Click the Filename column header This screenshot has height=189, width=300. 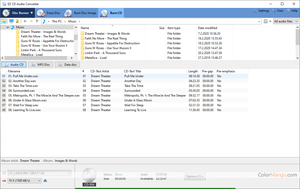tap(14, 71)
